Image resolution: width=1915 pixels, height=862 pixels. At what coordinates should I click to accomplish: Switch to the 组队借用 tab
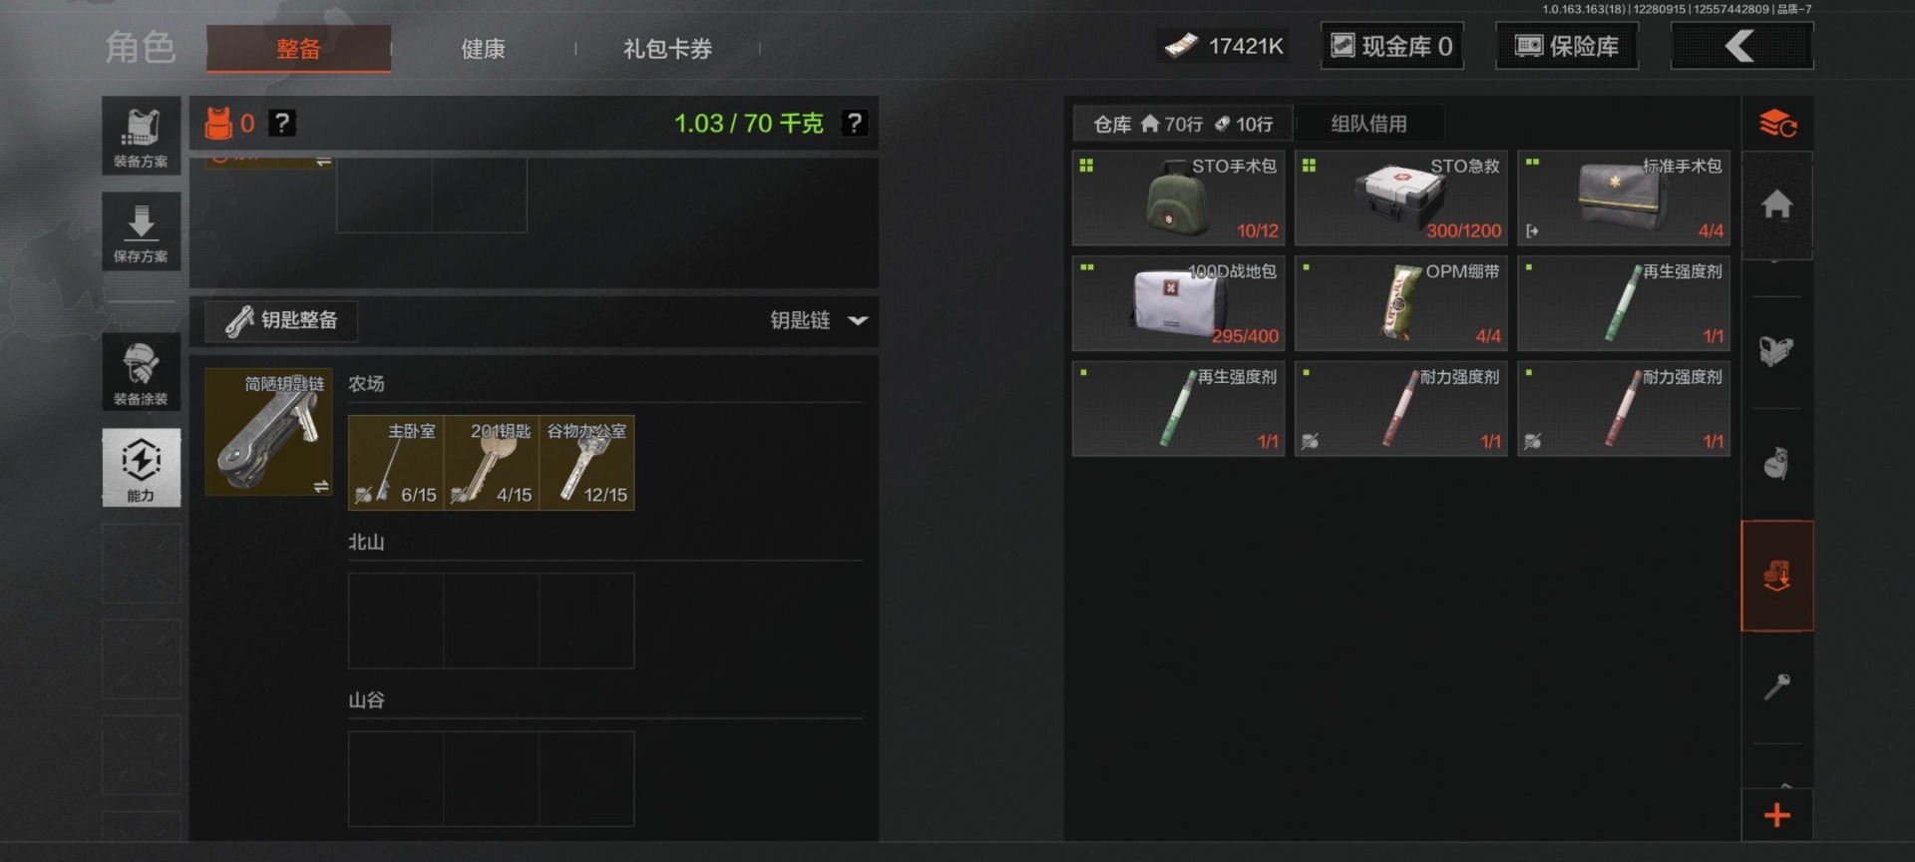click(1368, 124)
